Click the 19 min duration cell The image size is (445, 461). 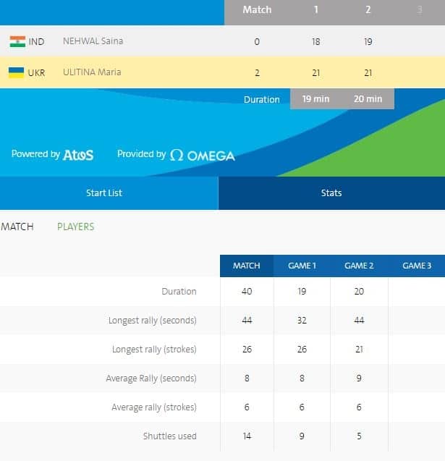tap(316, 99)
